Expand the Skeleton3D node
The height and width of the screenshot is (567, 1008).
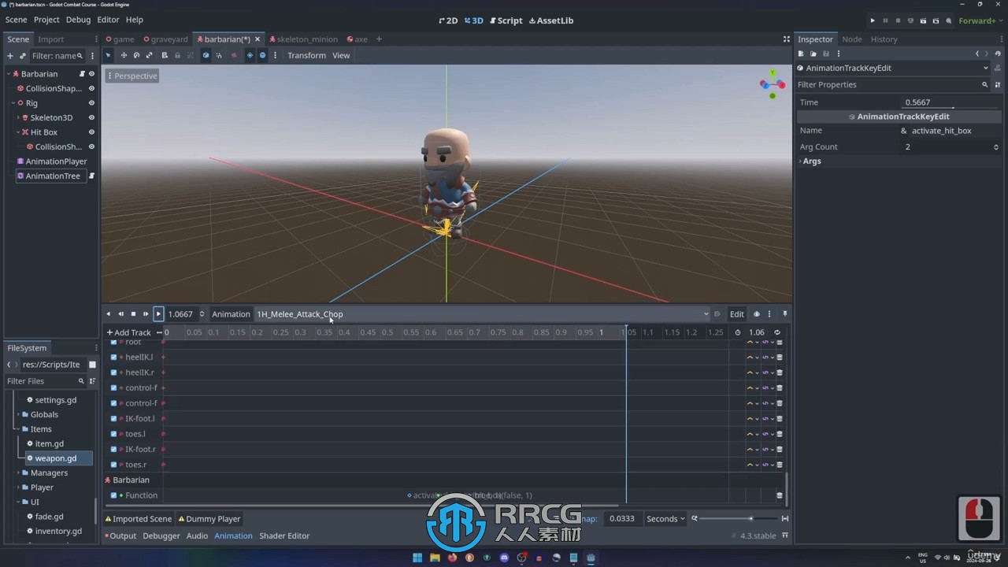coord(18,117)
